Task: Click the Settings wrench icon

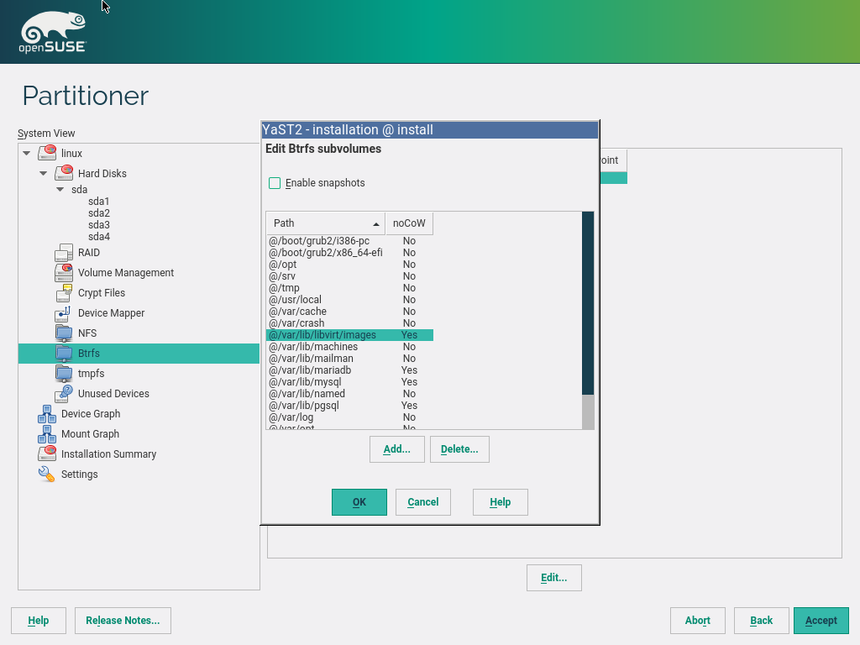Action: click(47, 475)
